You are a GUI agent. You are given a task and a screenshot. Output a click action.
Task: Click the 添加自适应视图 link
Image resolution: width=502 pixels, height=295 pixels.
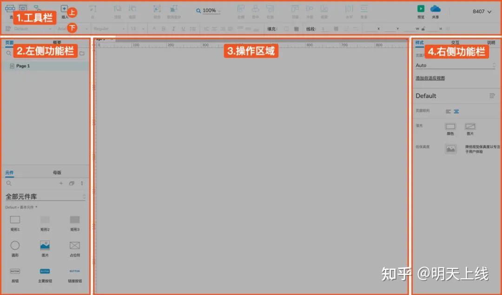(x=431, y=78)
